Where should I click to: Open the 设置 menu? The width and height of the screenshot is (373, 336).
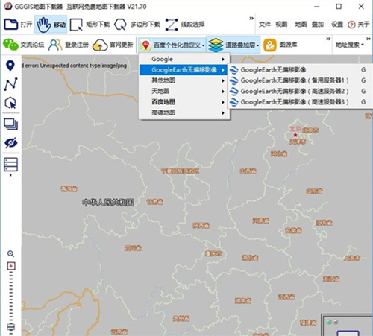(x=337, y=25)
